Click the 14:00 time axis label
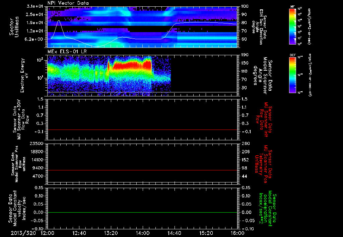 coord(143,233)
